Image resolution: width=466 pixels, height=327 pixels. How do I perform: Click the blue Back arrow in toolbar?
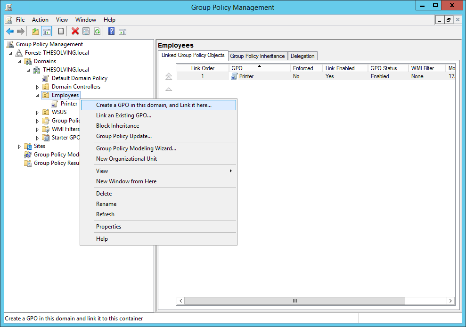point(10,32)
